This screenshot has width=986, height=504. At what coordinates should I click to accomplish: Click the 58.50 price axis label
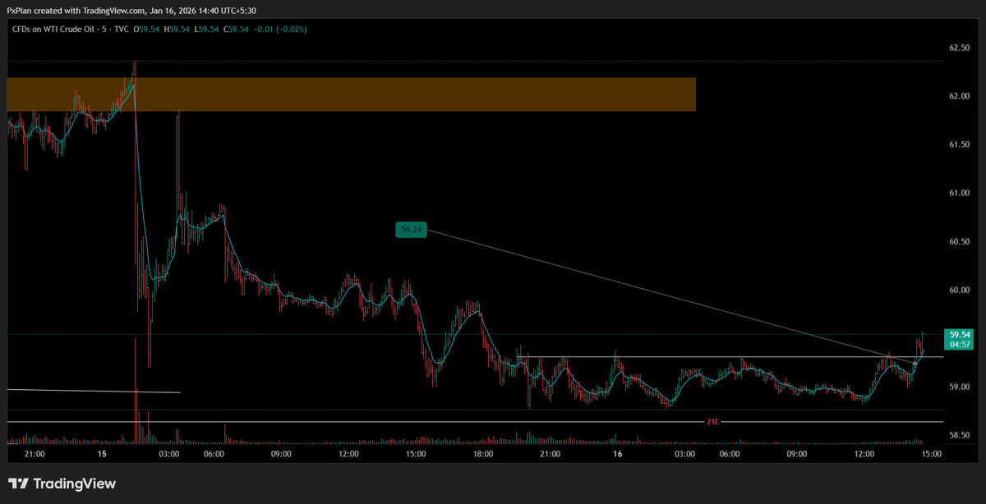click(x=960, y=435)
